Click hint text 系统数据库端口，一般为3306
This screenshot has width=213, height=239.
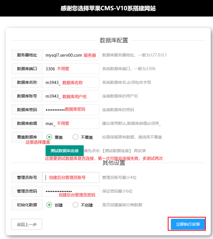click(129, 69)
